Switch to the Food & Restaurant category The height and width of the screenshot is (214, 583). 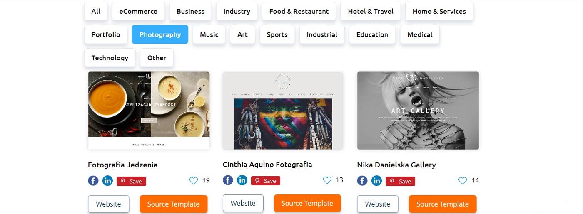299,11
